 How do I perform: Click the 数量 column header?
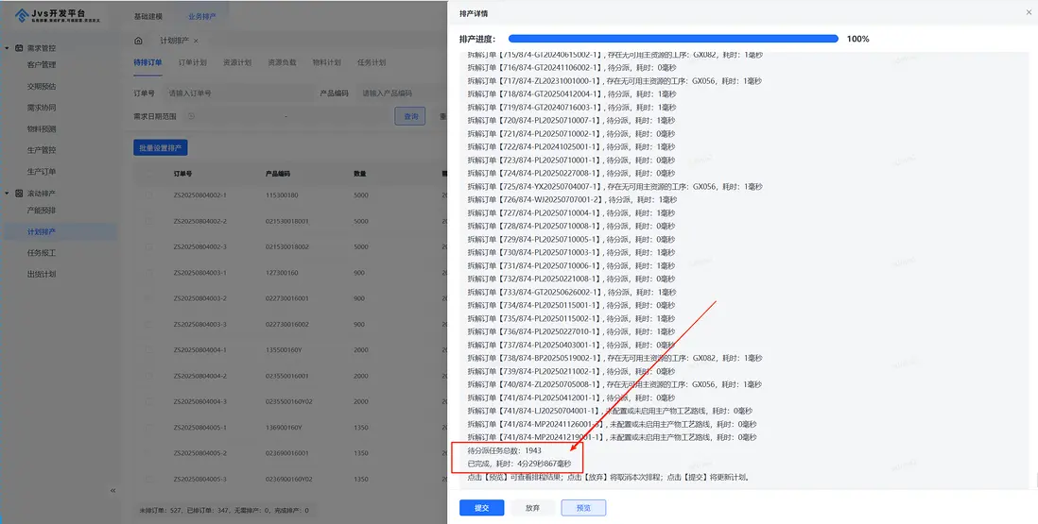pos(360,174)
